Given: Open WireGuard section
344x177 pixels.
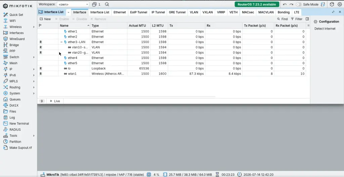Looking at the screenshot, I should [17, 39].
